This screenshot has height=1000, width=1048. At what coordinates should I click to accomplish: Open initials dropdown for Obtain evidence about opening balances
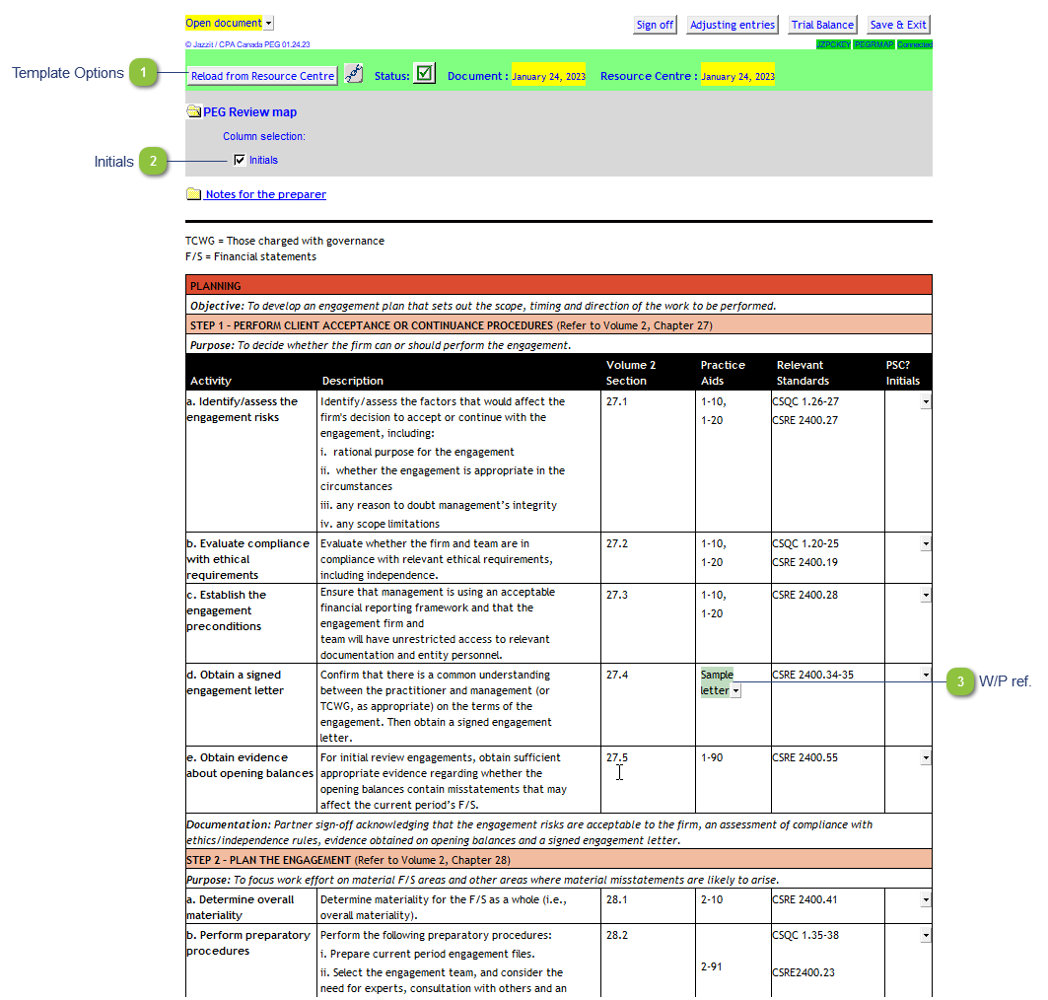(x=926, y=758)
